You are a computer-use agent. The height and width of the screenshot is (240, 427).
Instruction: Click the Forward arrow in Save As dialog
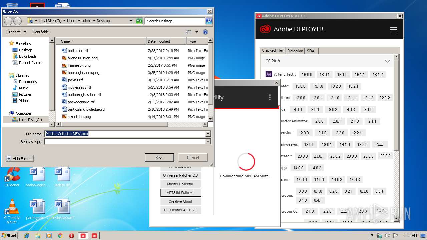pyautogui.click(x=17, y=21)
